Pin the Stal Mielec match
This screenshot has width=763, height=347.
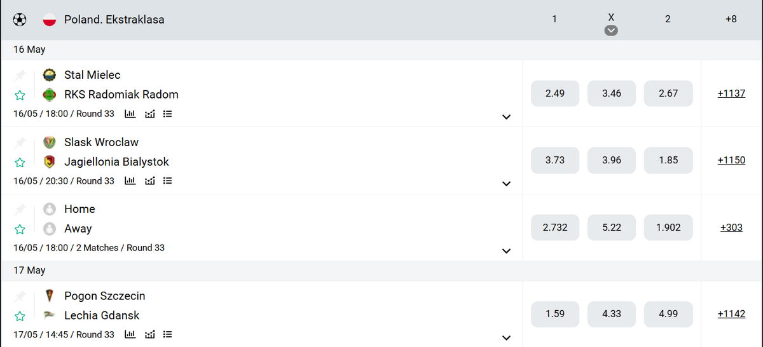pyautogui.click(x=20, y=75)
